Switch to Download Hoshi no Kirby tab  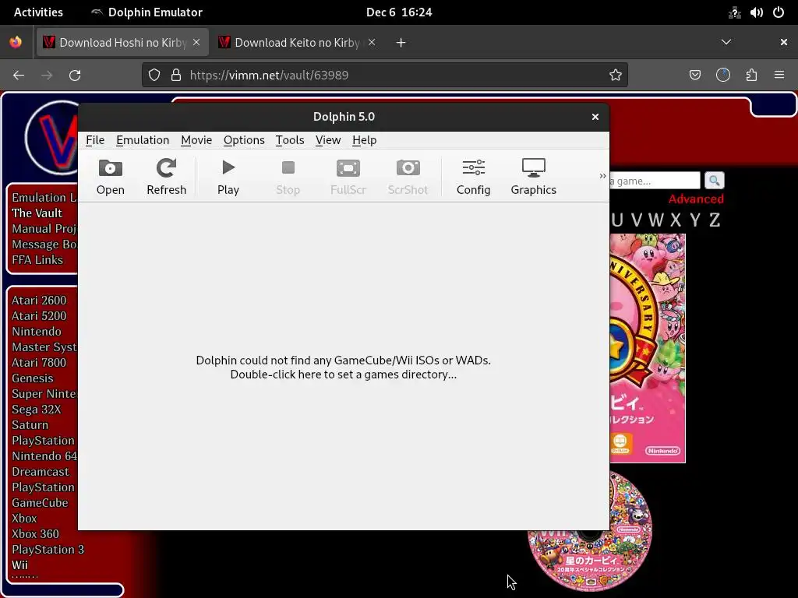pyautogui.click(x=122, y=42)
